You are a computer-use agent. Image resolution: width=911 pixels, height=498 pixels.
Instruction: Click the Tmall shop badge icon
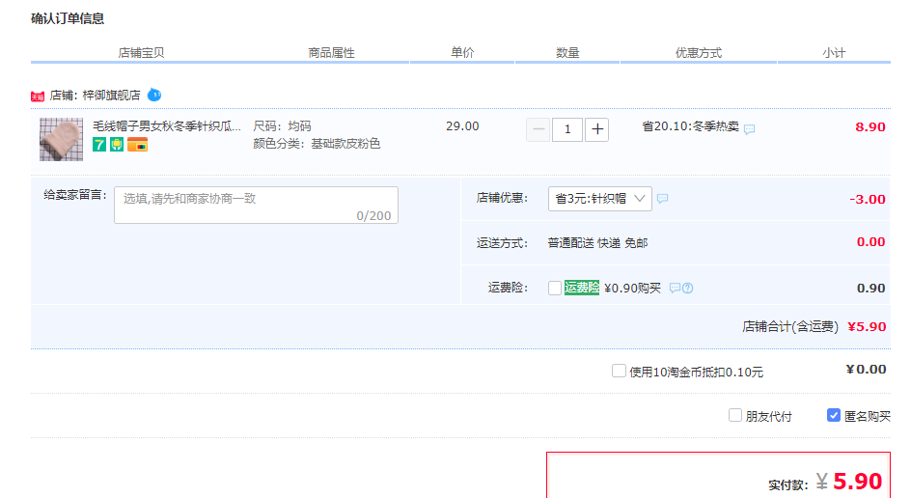tap(38, 97)
